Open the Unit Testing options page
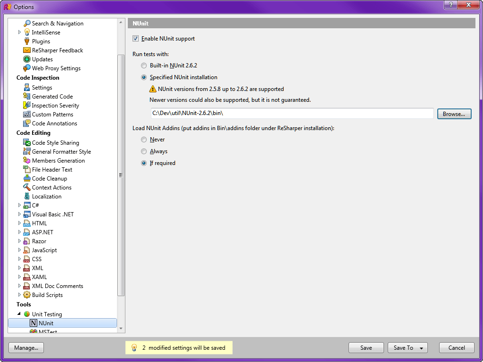 tap(47, 314)
